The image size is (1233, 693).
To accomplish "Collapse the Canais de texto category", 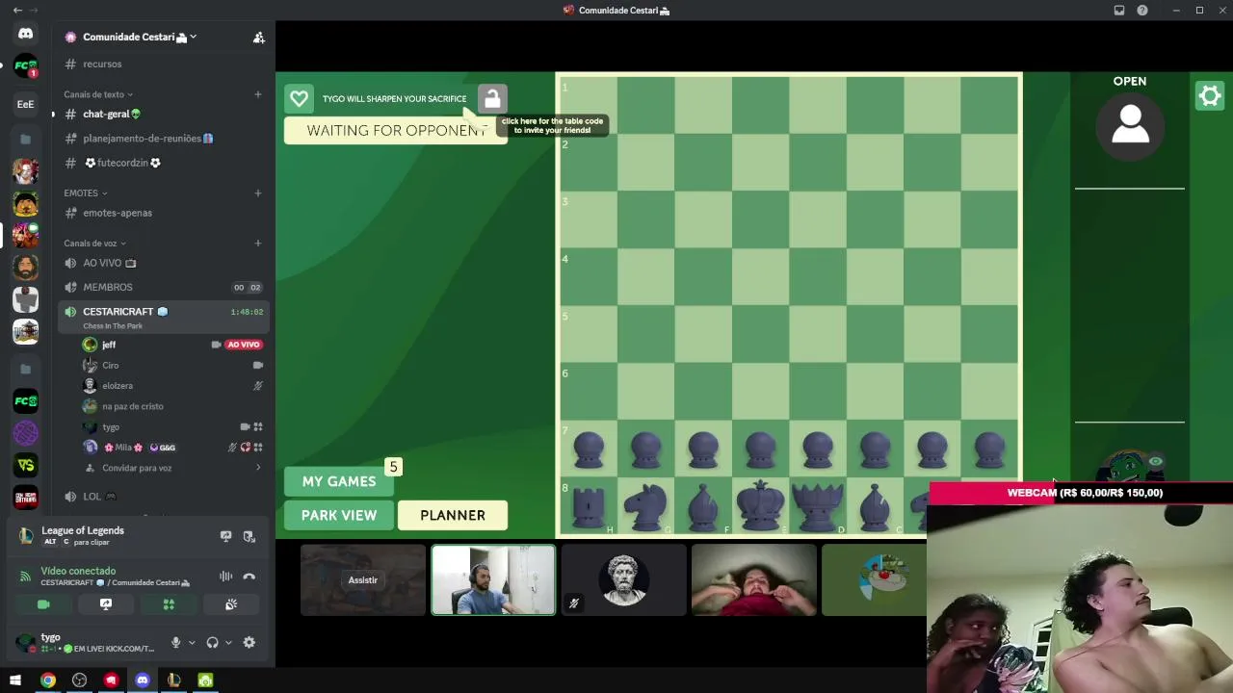I will [x=97, y=94].
